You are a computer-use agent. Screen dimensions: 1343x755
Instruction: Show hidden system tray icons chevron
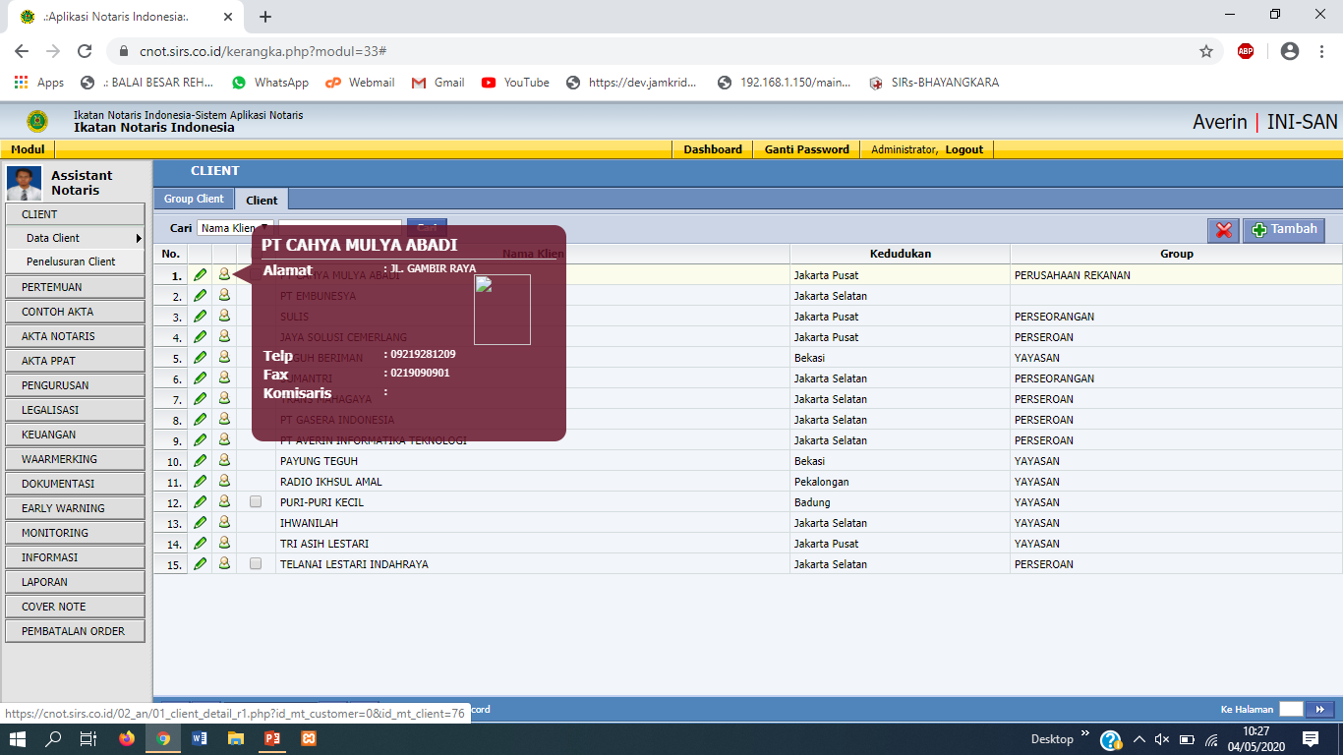pyautogui.click(x=1139, y=738)
